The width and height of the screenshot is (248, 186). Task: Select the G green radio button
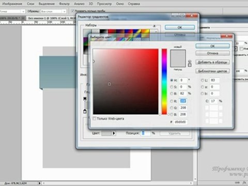[x=172, y=108]
